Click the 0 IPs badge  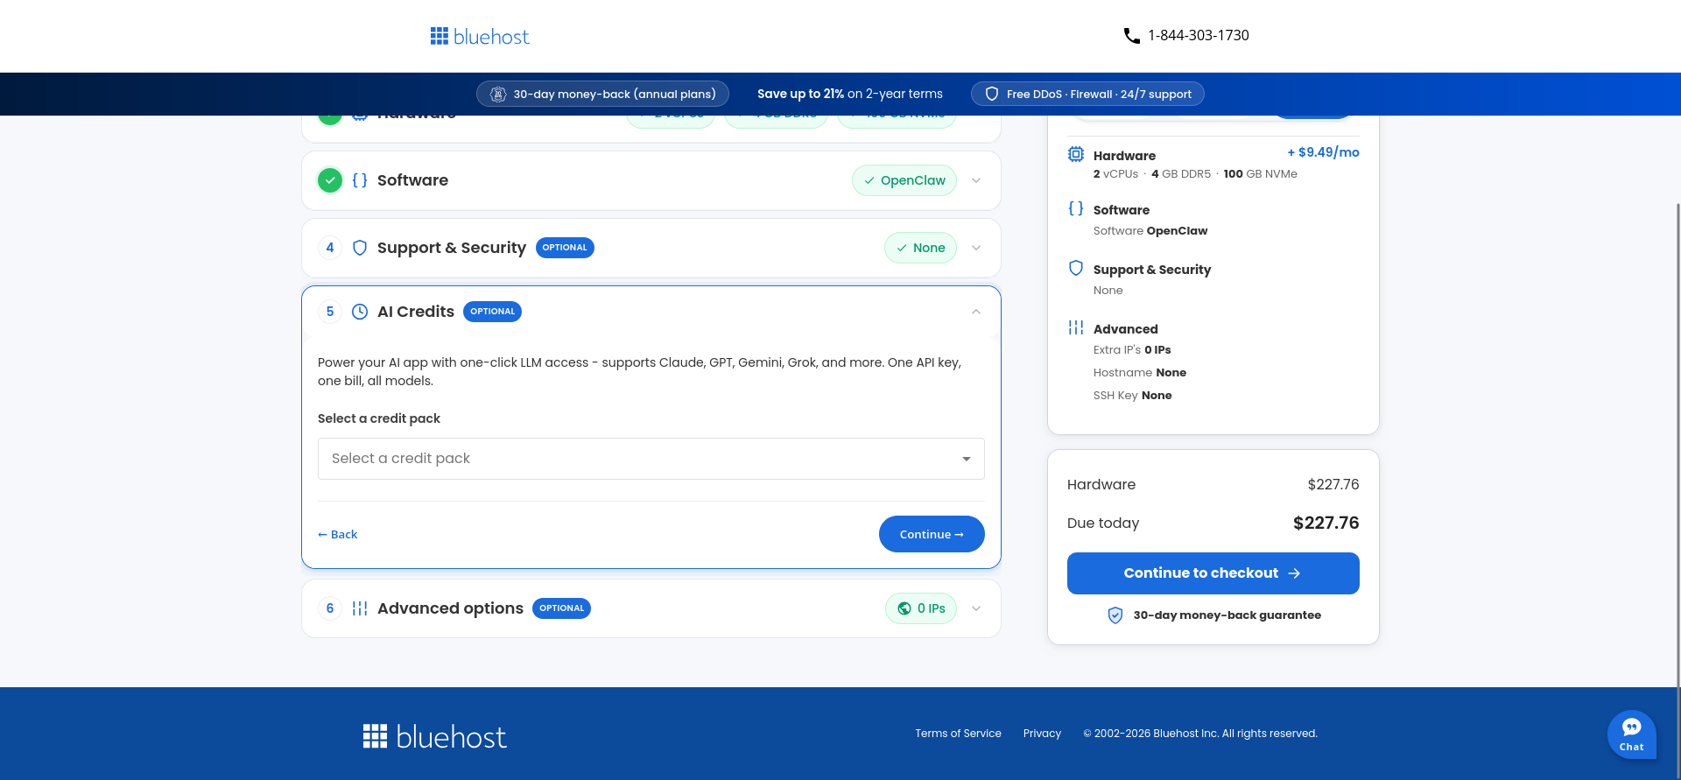pyautogui.click(x=921, y=608)
